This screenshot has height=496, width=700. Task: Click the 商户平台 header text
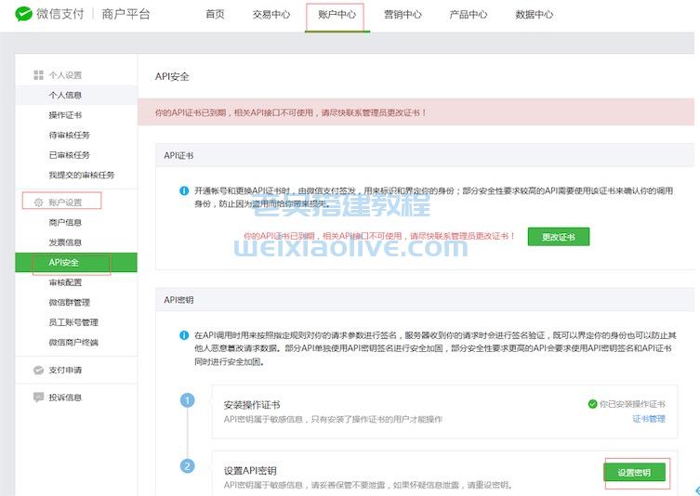[x=125, y=14]
